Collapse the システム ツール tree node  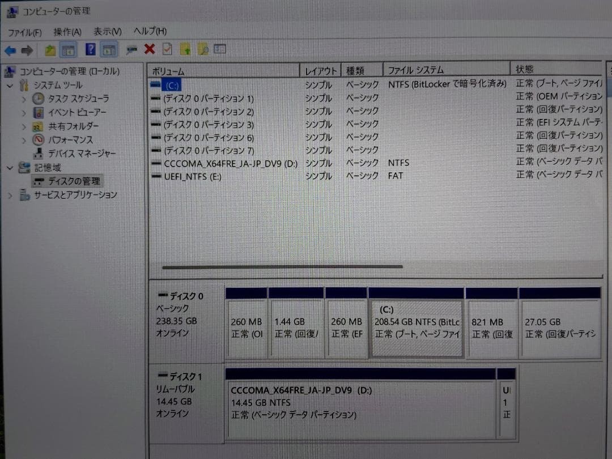tap(10, 86)
